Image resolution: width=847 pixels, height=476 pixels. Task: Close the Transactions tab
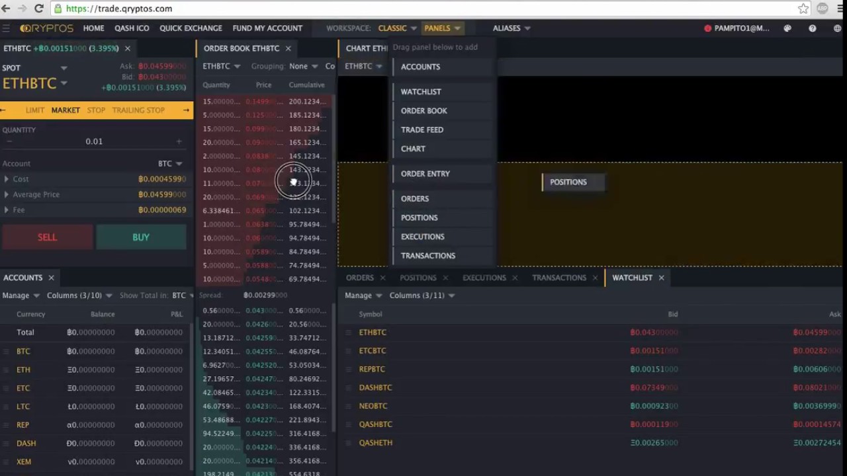(x=595, y=278)
